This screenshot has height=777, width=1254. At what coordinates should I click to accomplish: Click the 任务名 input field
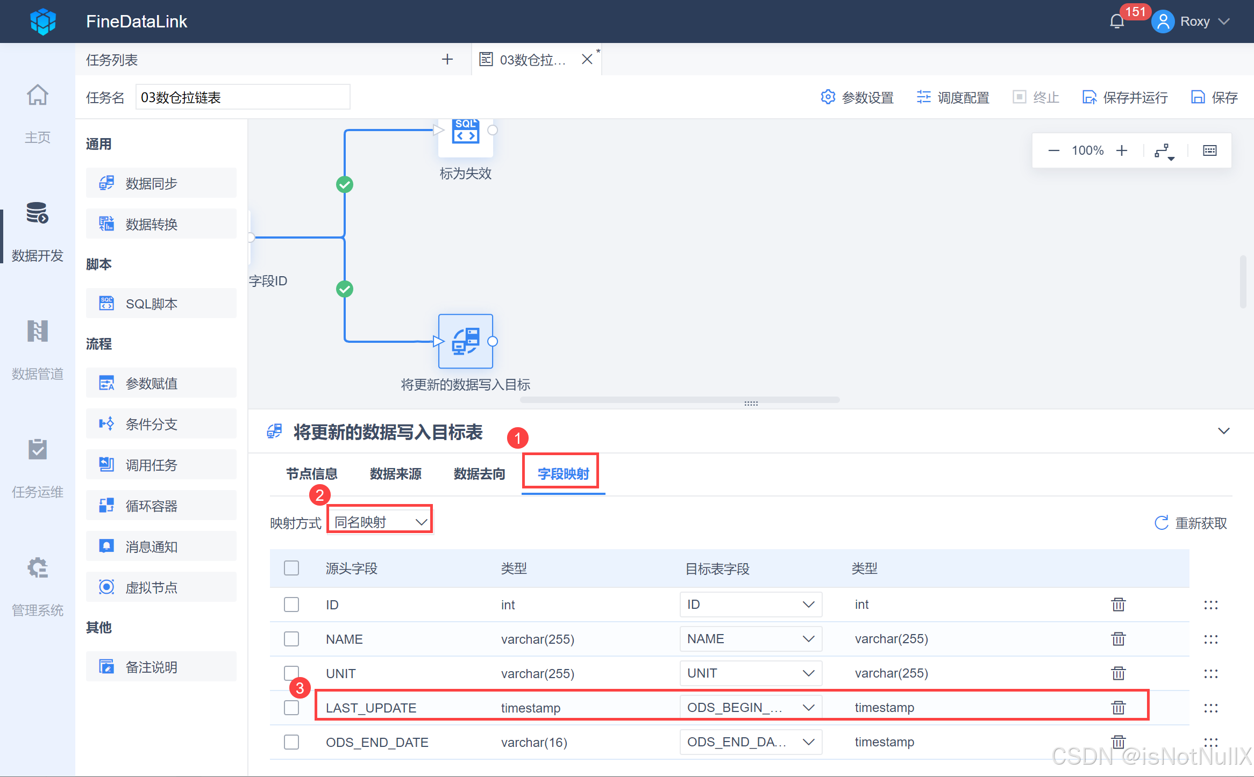[x=243, y=97]
